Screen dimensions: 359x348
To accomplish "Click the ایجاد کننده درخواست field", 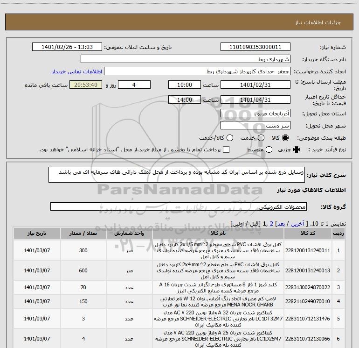I will [x=197, y=71].
